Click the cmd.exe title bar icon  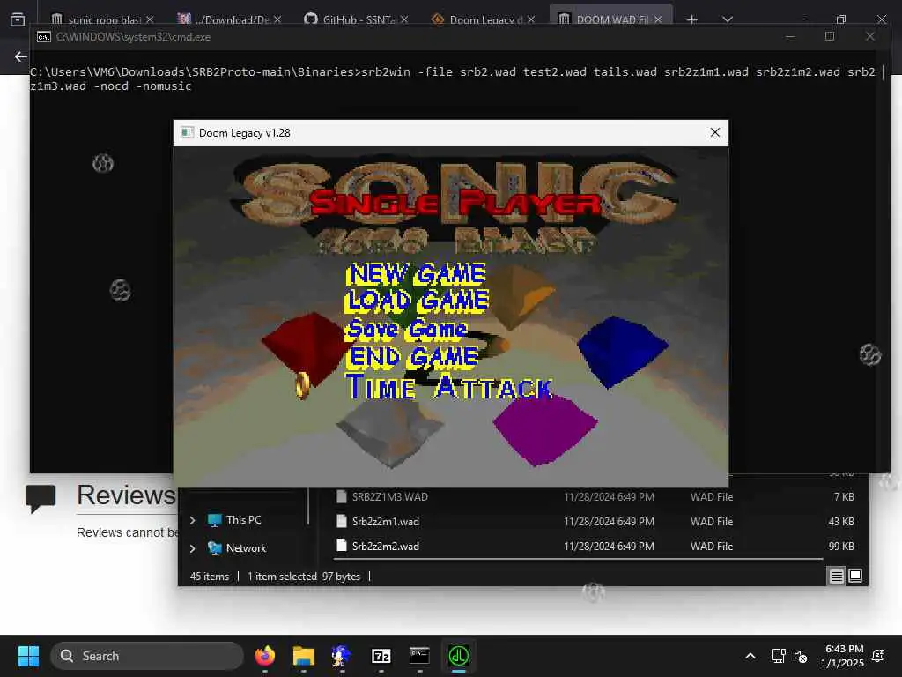(44, 37)
